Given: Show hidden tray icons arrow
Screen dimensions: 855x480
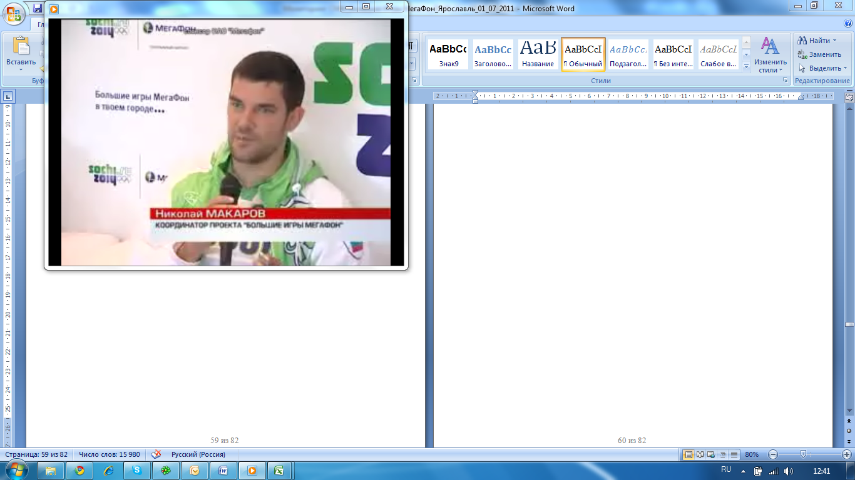Looking at the screenshot, I should (x=744, y=471).
